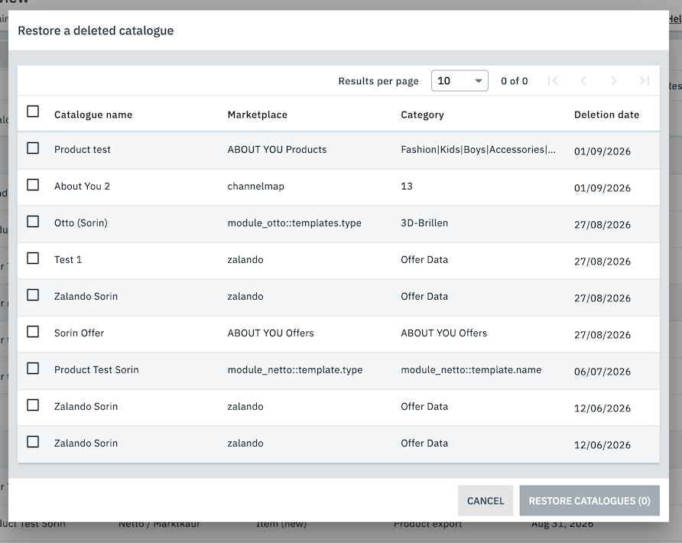Click the Restore Catalogues (0) button

[x=589, y=501]
